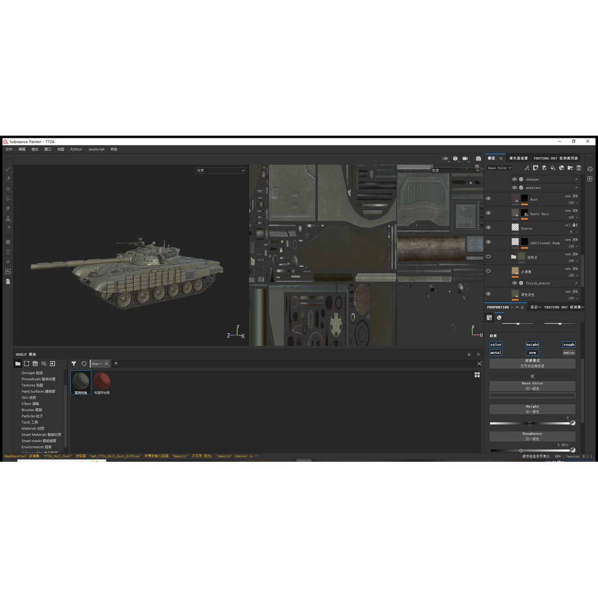
Task: Toggle visibility of the gradient filter
Action: coord(514,188)
